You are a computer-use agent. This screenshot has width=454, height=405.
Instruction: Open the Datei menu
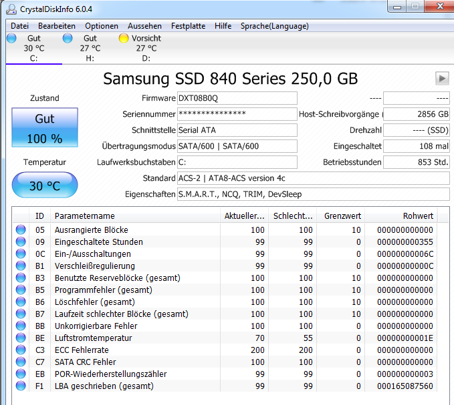coord(19,26)
